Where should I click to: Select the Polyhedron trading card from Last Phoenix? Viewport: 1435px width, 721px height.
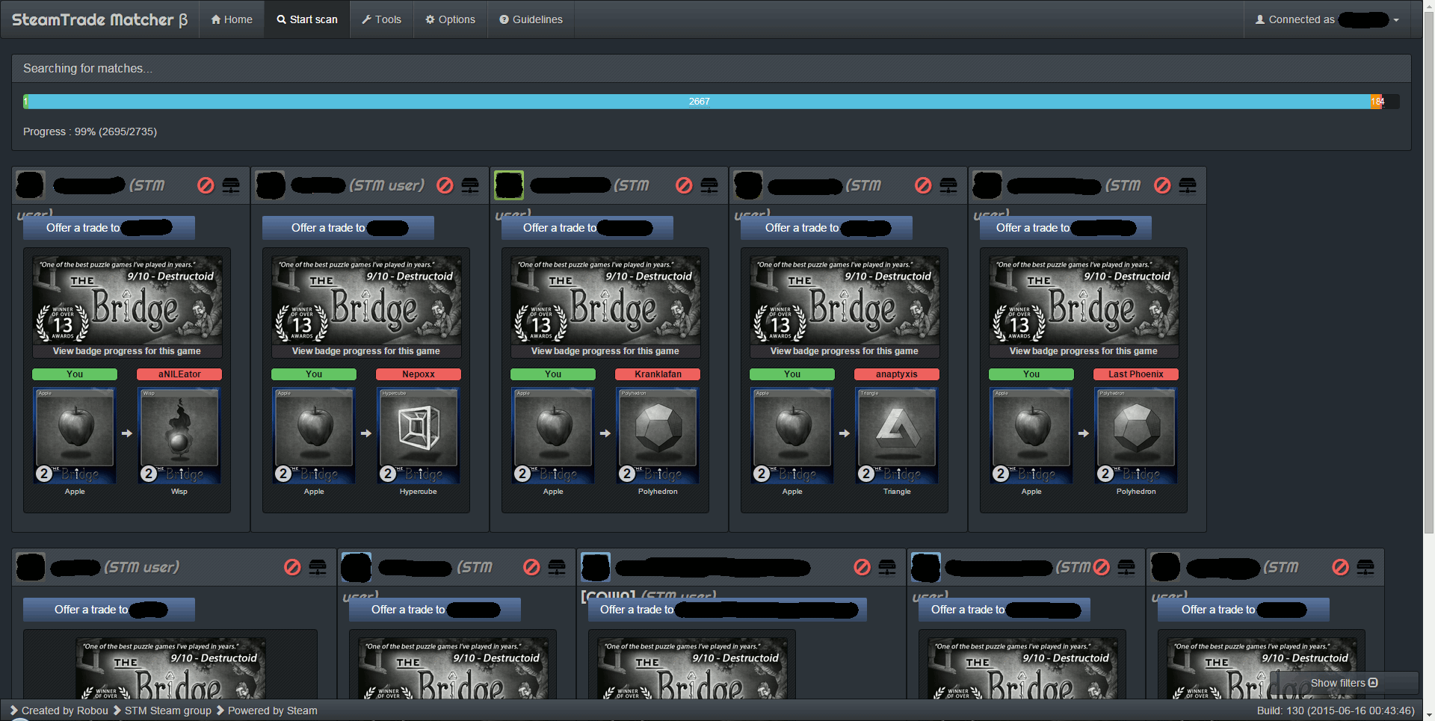click(x=1136, y=436)
